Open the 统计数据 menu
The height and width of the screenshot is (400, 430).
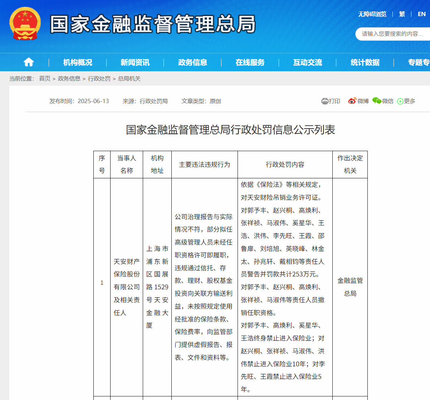(365, 62)
